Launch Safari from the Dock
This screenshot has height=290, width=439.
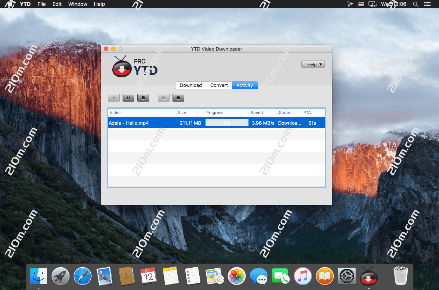[x=83, y=276]
